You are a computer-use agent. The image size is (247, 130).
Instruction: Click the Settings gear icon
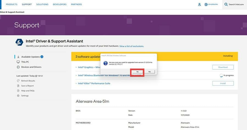(x=18, y=95)
